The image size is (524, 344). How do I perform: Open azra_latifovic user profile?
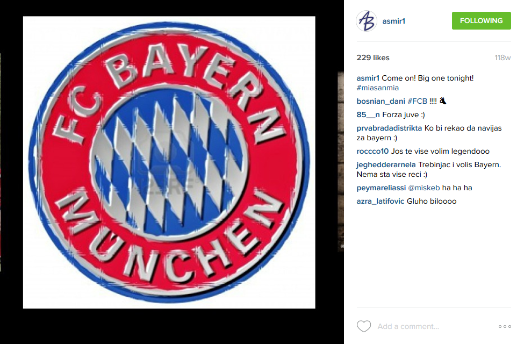381,201
